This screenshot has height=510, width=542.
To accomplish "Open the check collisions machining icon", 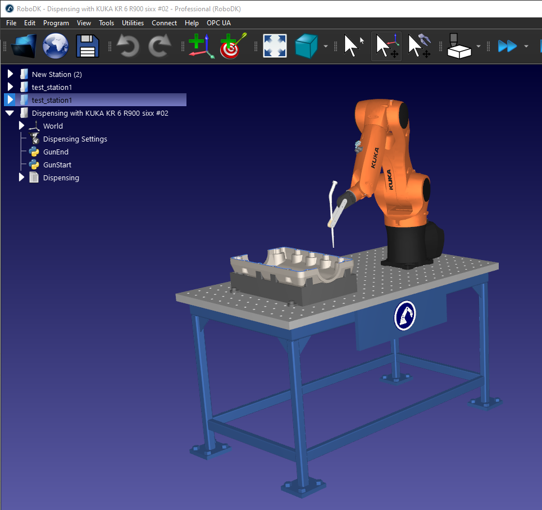I will click(459, 46).
